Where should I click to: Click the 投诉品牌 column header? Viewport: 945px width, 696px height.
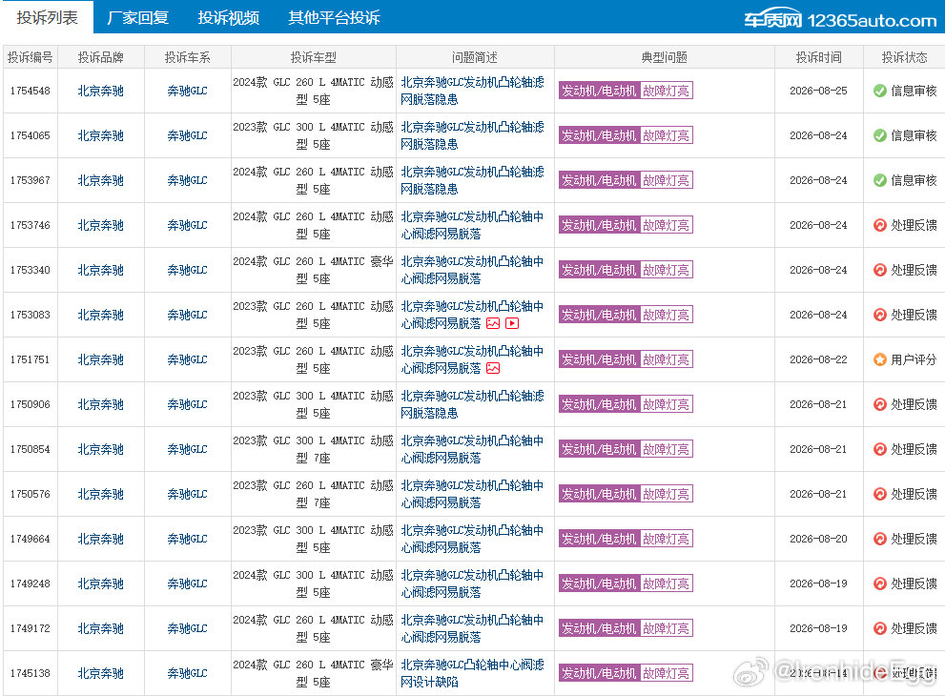[x=101, y=57]
